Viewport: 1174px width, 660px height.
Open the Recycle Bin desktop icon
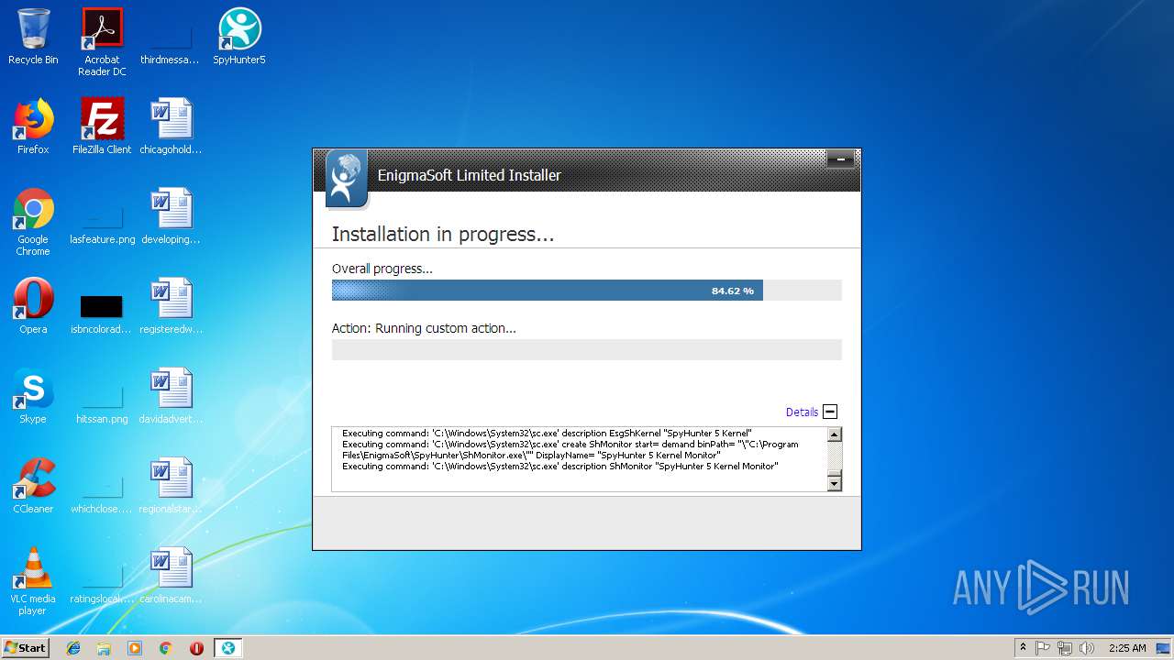click(33, 37)
